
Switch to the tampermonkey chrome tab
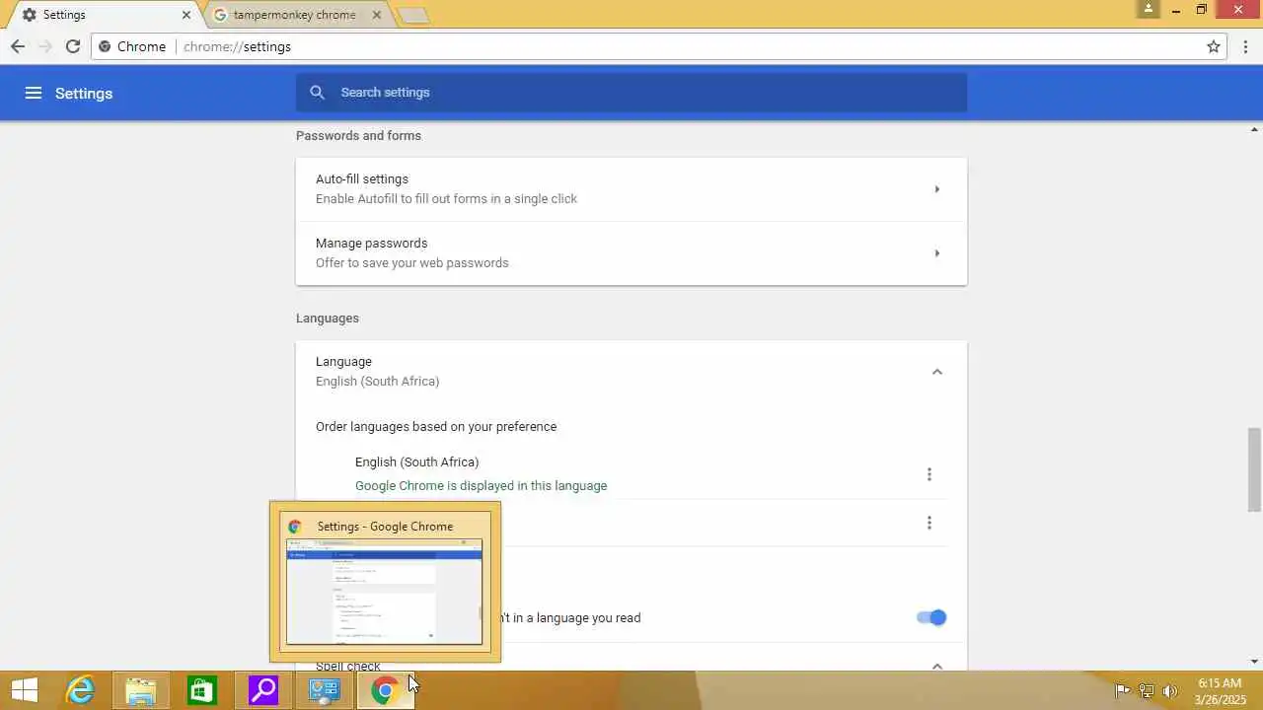pos(294,15)
